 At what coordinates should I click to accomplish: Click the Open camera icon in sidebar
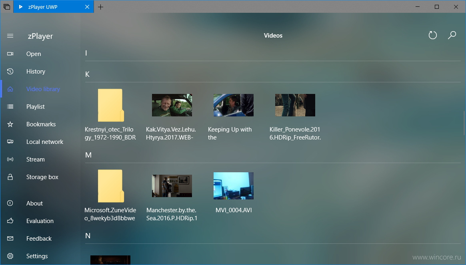point(10,54)
